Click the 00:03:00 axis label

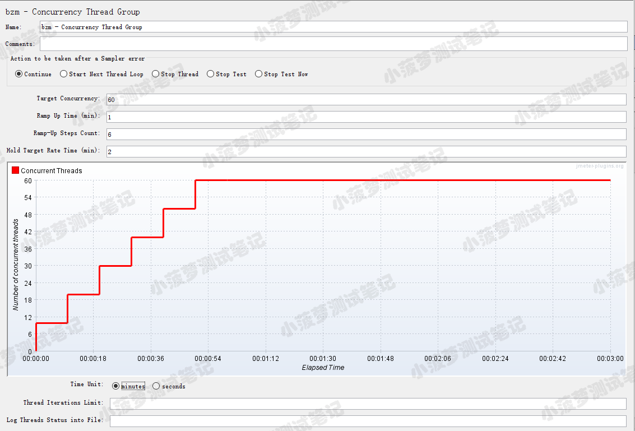pyautogui.click(x=610, y=359)
